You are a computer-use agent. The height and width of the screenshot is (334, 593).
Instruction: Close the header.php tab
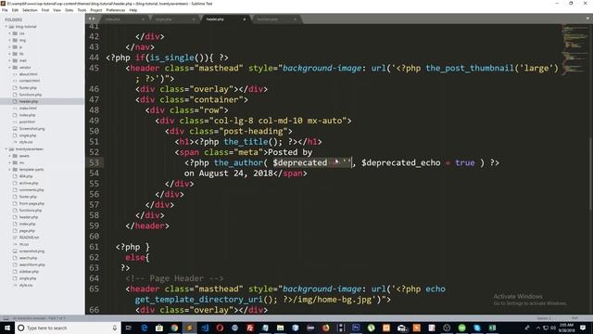[x=245, y=19]
